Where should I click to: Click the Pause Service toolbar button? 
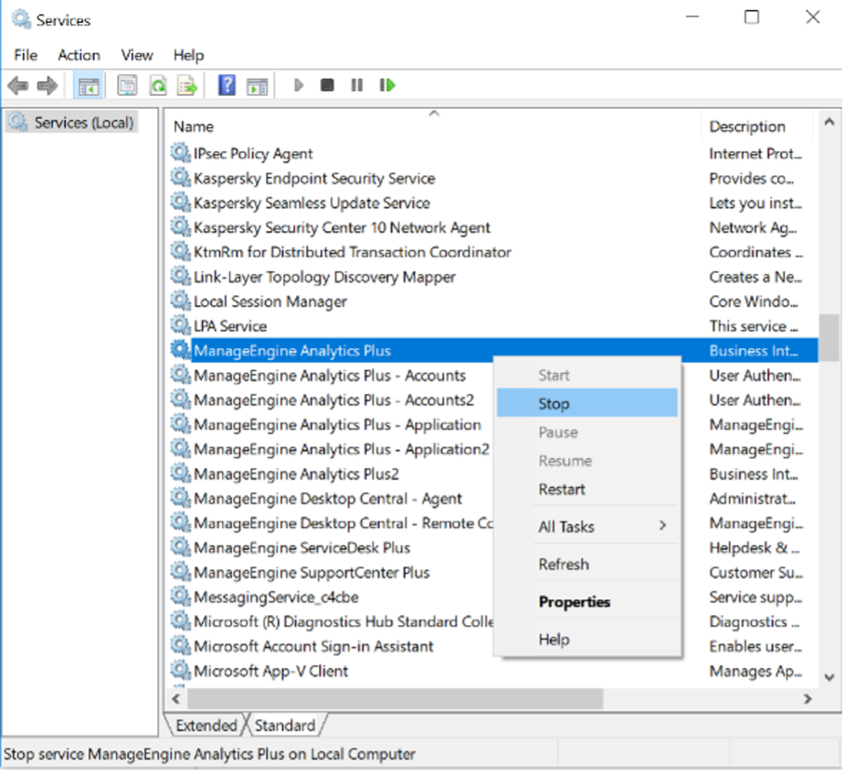point(357,85)
